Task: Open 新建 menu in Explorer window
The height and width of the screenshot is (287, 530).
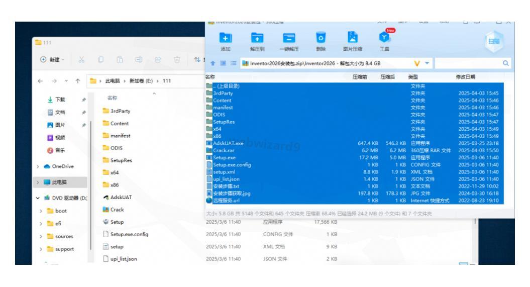Action: 52,59
